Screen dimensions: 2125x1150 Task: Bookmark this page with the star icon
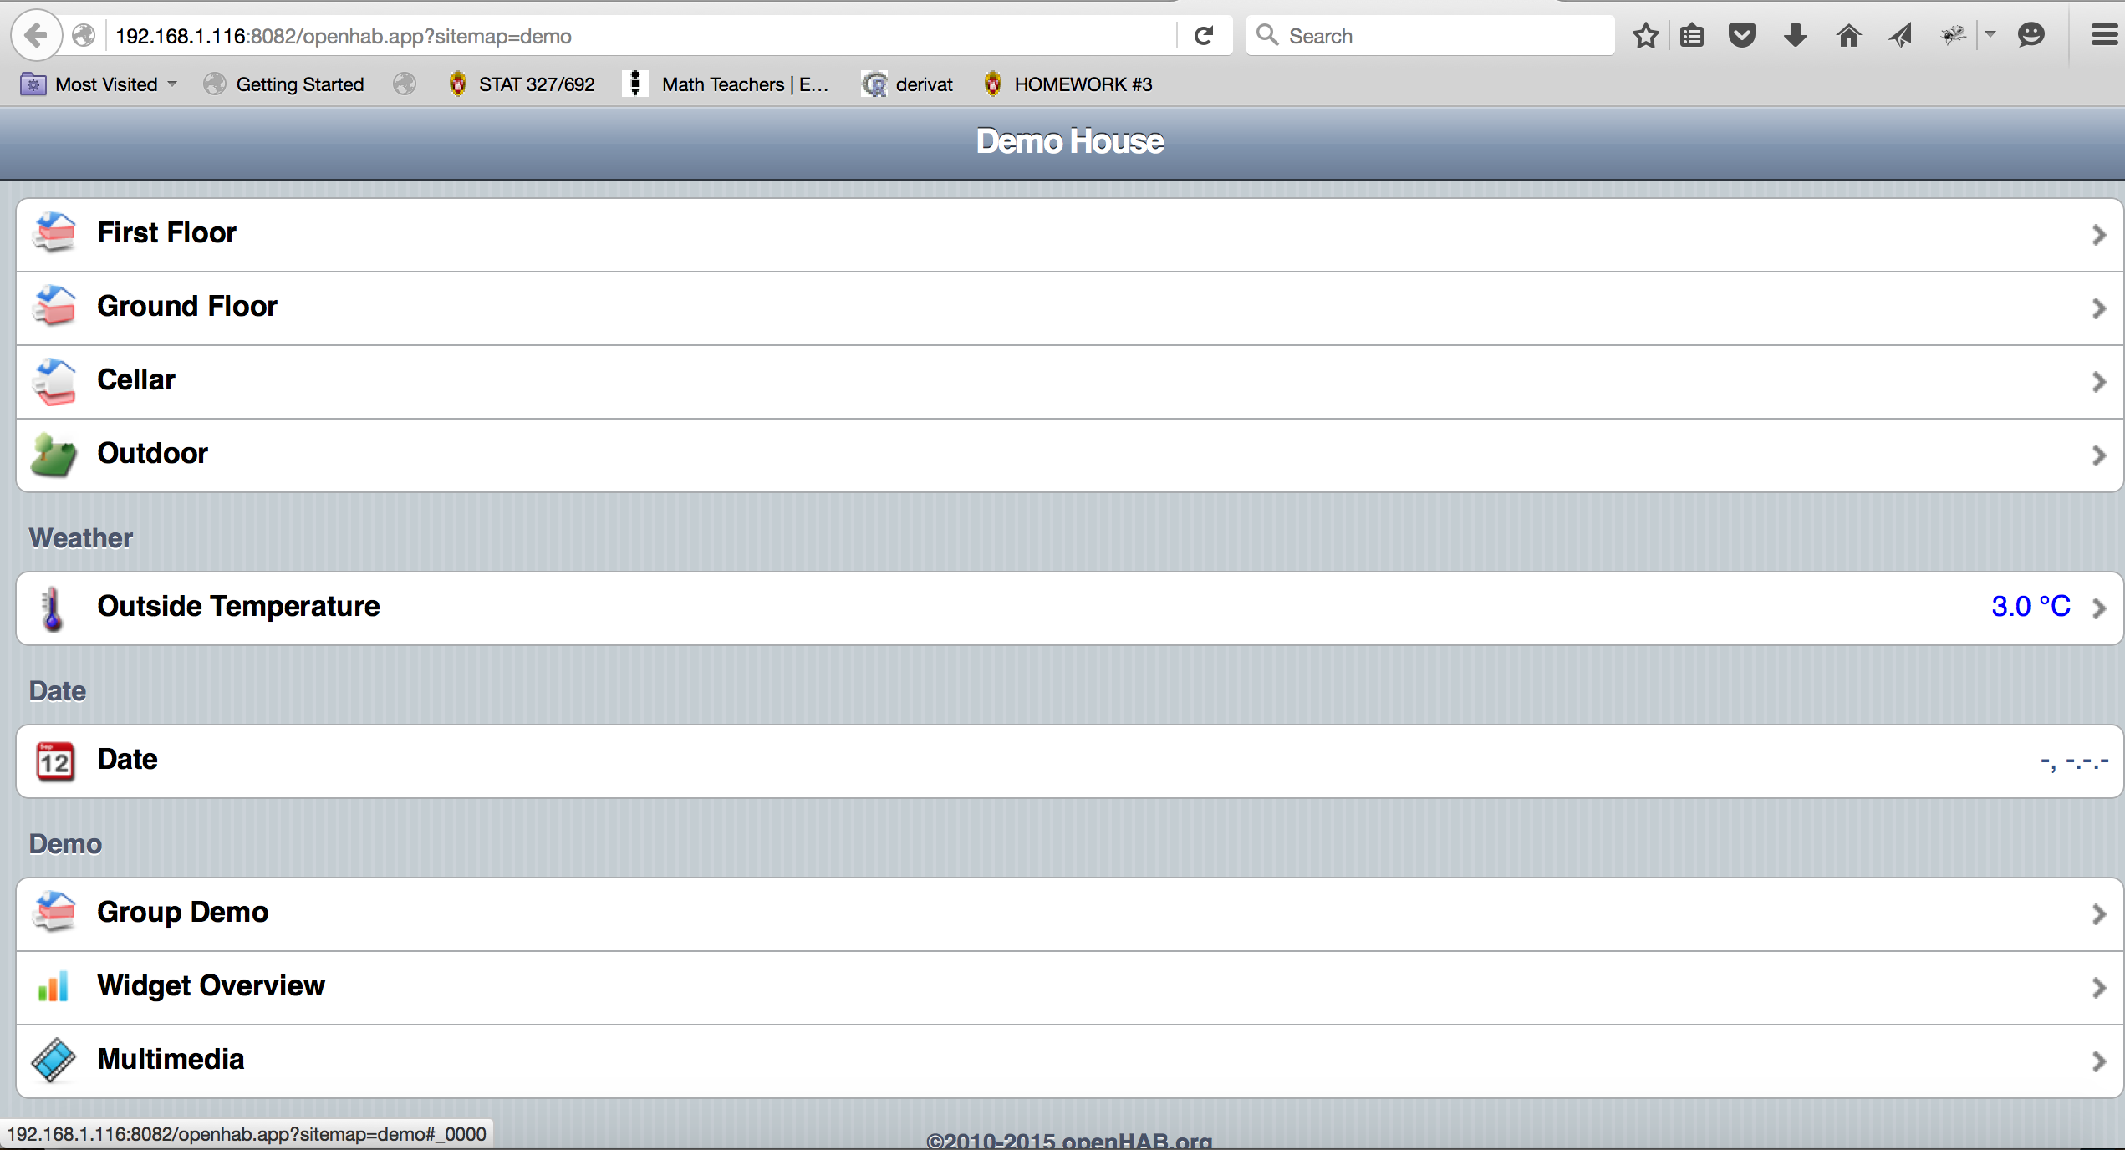(1645, 36)
